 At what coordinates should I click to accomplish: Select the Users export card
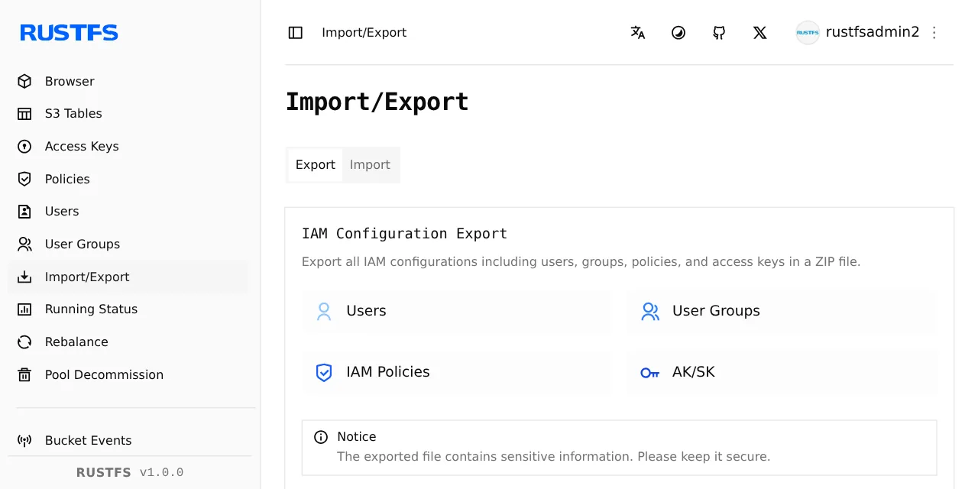pyautogui.click(x=456, y=311)
